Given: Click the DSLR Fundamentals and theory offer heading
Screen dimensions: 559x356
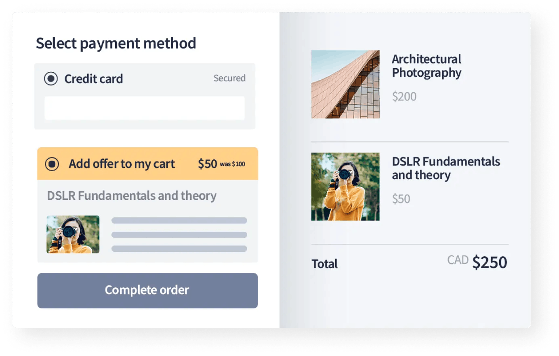Looking at the screenshot, I should pyautogui.click(x=132, y=196).
